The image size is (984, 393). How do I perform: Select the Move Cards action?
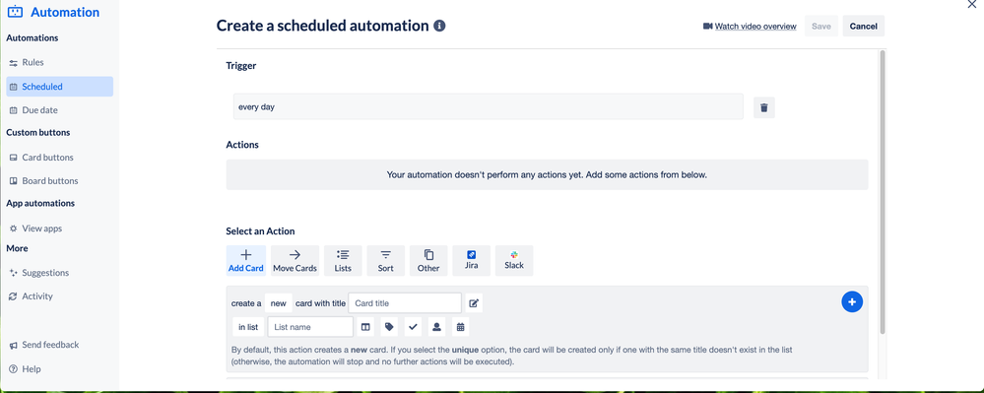point(295,261)
